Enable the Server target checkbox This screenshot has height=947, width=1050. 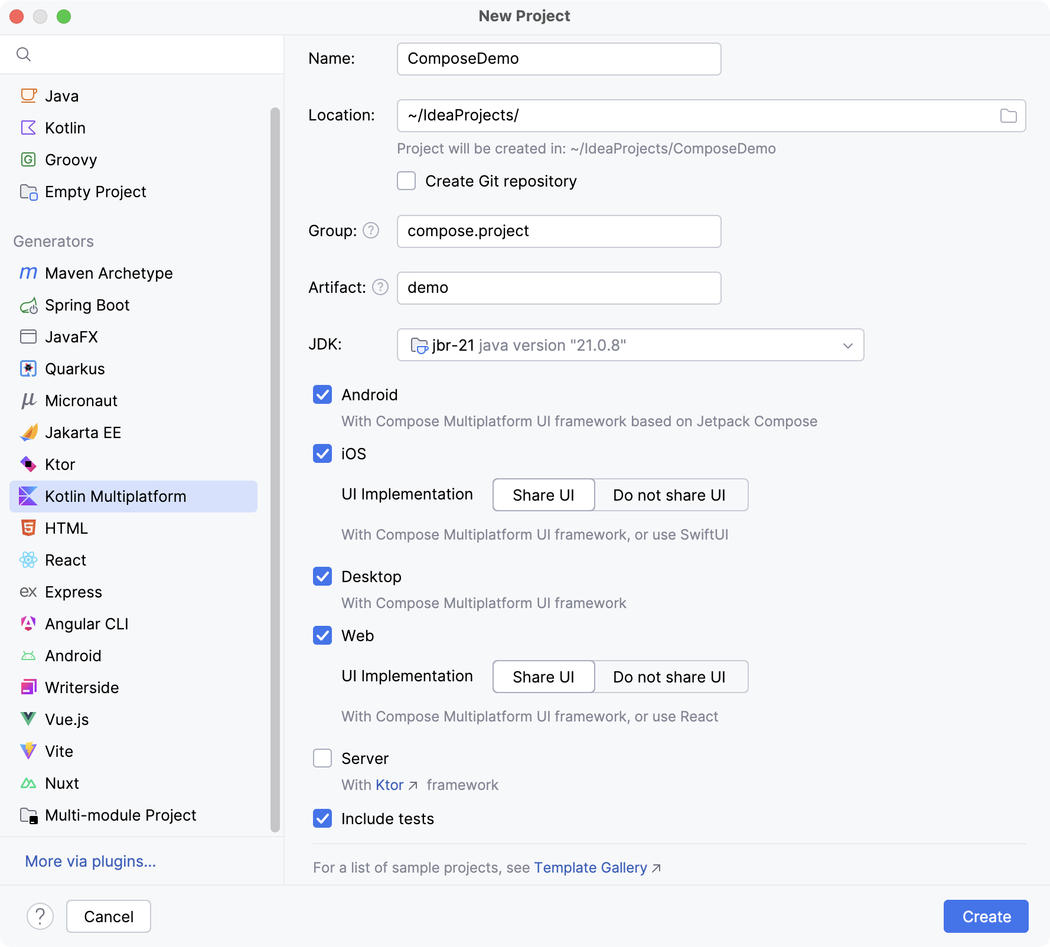tap(322, 759)
